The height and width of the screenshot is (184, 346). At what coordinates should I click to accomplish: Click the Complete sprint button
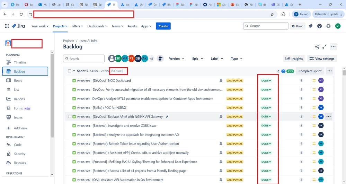click(310, 71)
